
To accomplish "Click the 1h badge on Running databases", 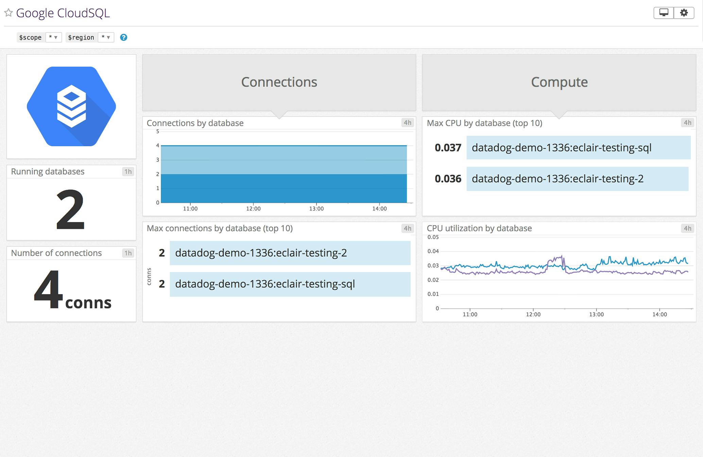I will coord(128,172).
